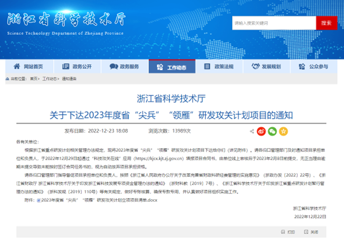Click the docx attachment file icon
This screenshot has height=242, width=344.
pos(39,200)
